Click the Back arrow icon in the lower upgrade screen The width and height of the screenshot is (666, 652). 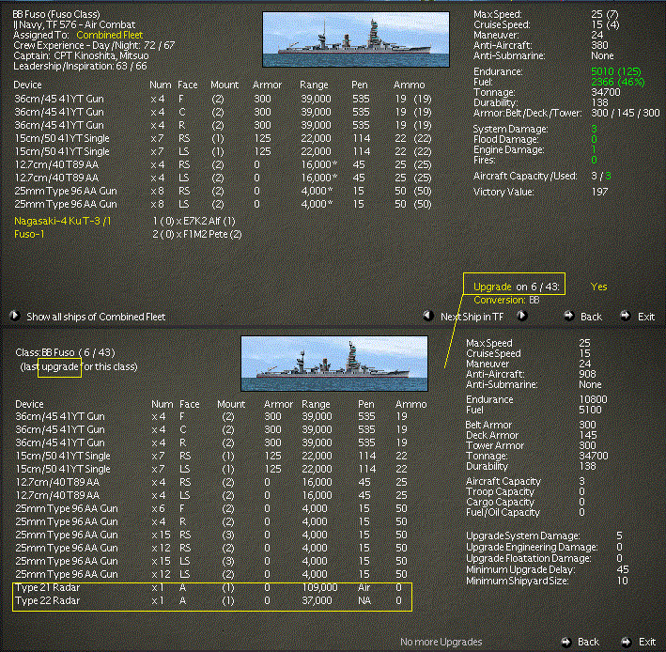[x=566, y=642]
